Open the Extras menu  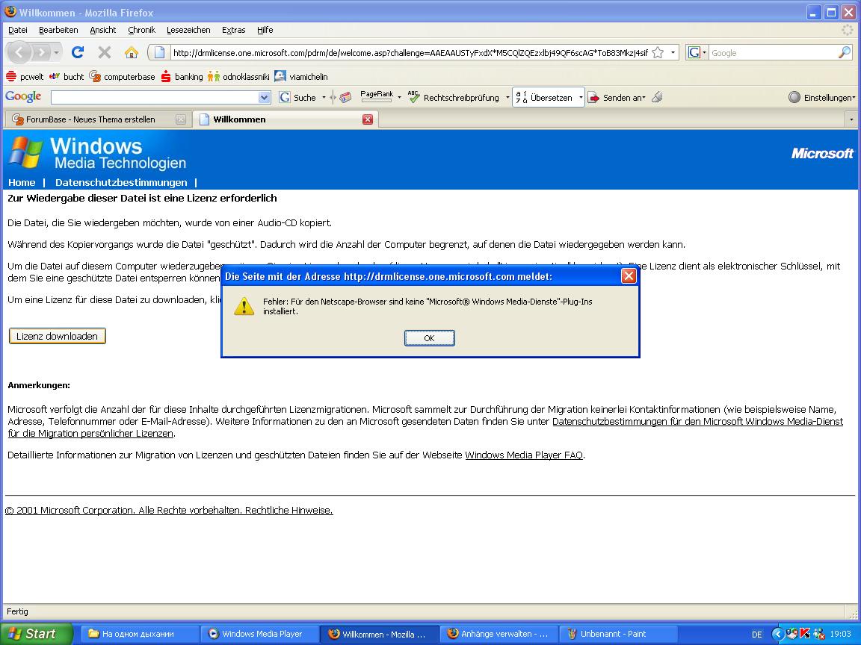pos(233,30)
